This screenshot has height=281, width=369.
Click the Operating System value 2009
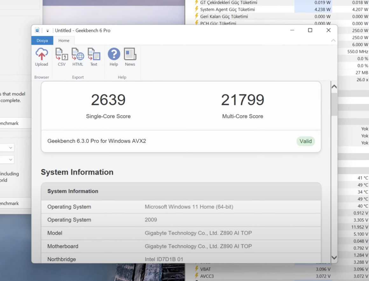point(151,220)
